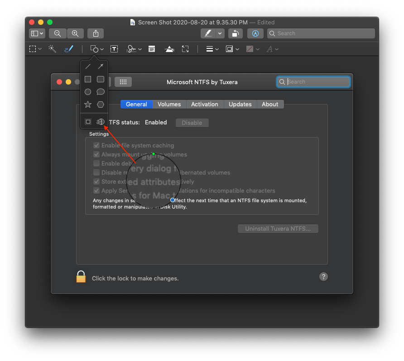This screenshot has width=404, height=361.
Task: Open the sidebar view options dropdown
Action: pos(37,33)
